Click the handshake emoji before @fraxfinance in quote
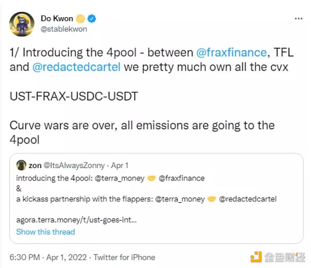This screenshot has height=268, width=311. 151,178
